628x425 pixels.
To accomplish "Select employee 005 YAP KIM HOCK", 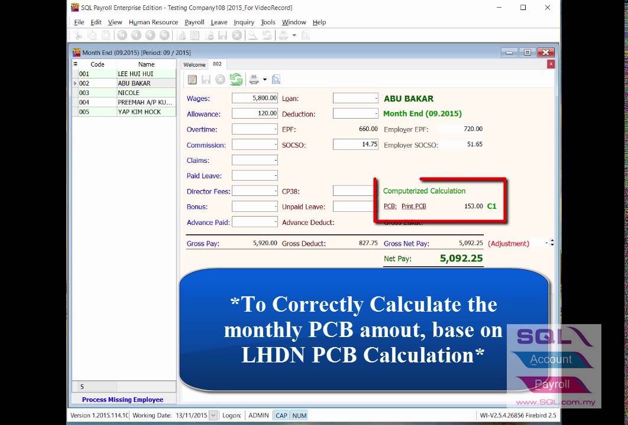I will point(124,112).
